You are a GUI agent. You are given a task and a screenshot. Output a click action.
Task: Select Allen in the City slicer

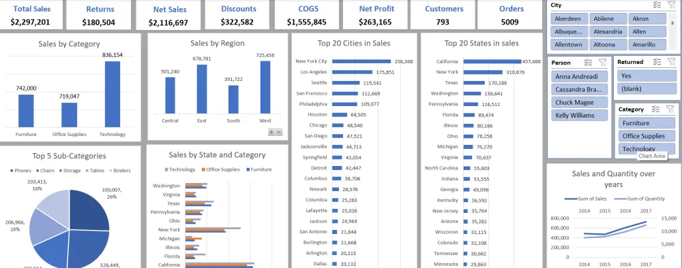[x=648, y=32]
